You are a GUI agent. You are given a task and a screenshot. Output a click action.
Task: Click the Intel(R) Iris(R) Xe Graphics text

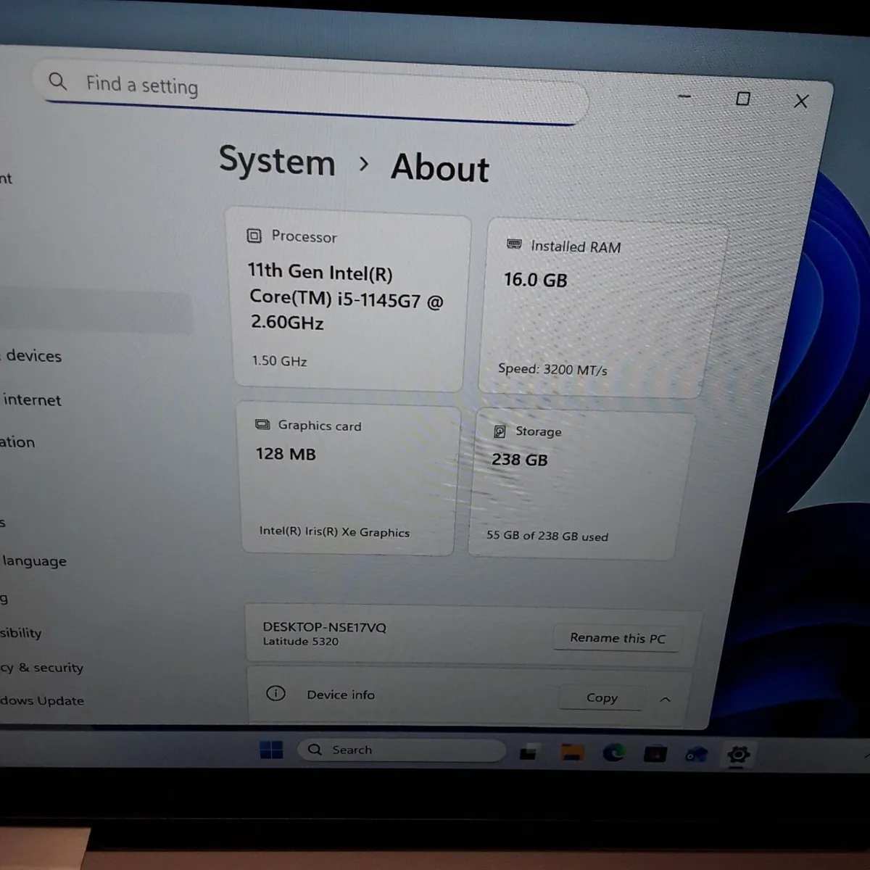(334, 531)
